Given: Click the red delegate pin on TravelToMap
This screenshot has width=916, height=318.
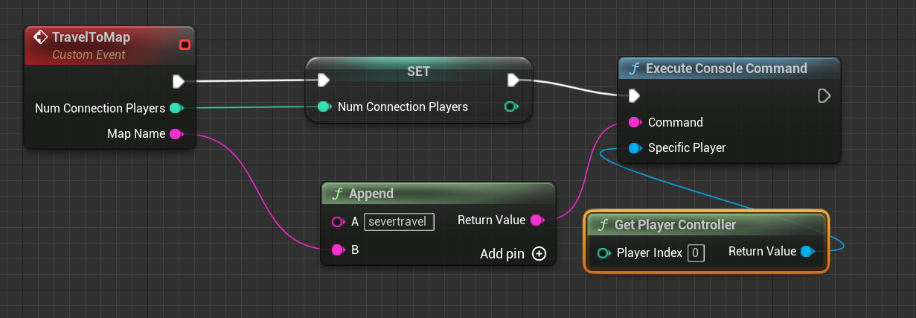Looking at the screenshot, I should [185, 45].
